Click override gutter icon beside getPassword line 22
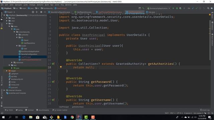Viewport: 214px width, 120px height. tap(53, 82)
